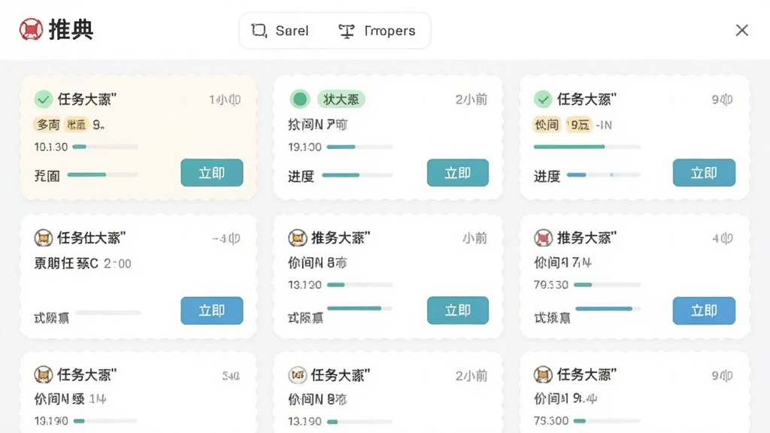Click the lower progress bar on the 多商 card

102,174
